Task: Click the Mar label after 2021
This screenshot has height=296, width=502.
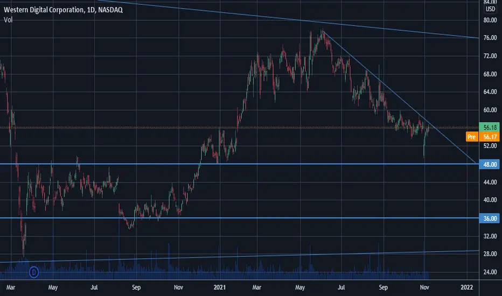Action: click(x=257, y=287)
